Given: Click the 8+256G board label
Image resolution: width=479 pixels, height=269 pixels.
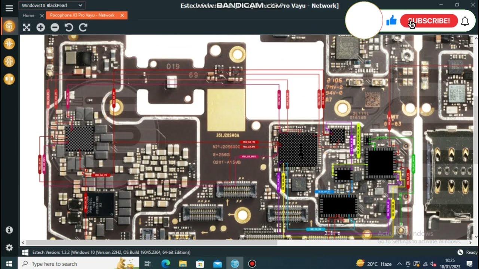Looking at the screenshot, I should coord(221,154).
